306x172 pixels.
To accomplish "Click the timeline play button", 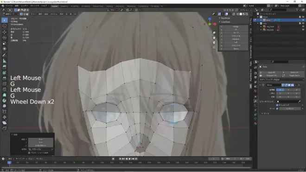I will click(129, 159).
